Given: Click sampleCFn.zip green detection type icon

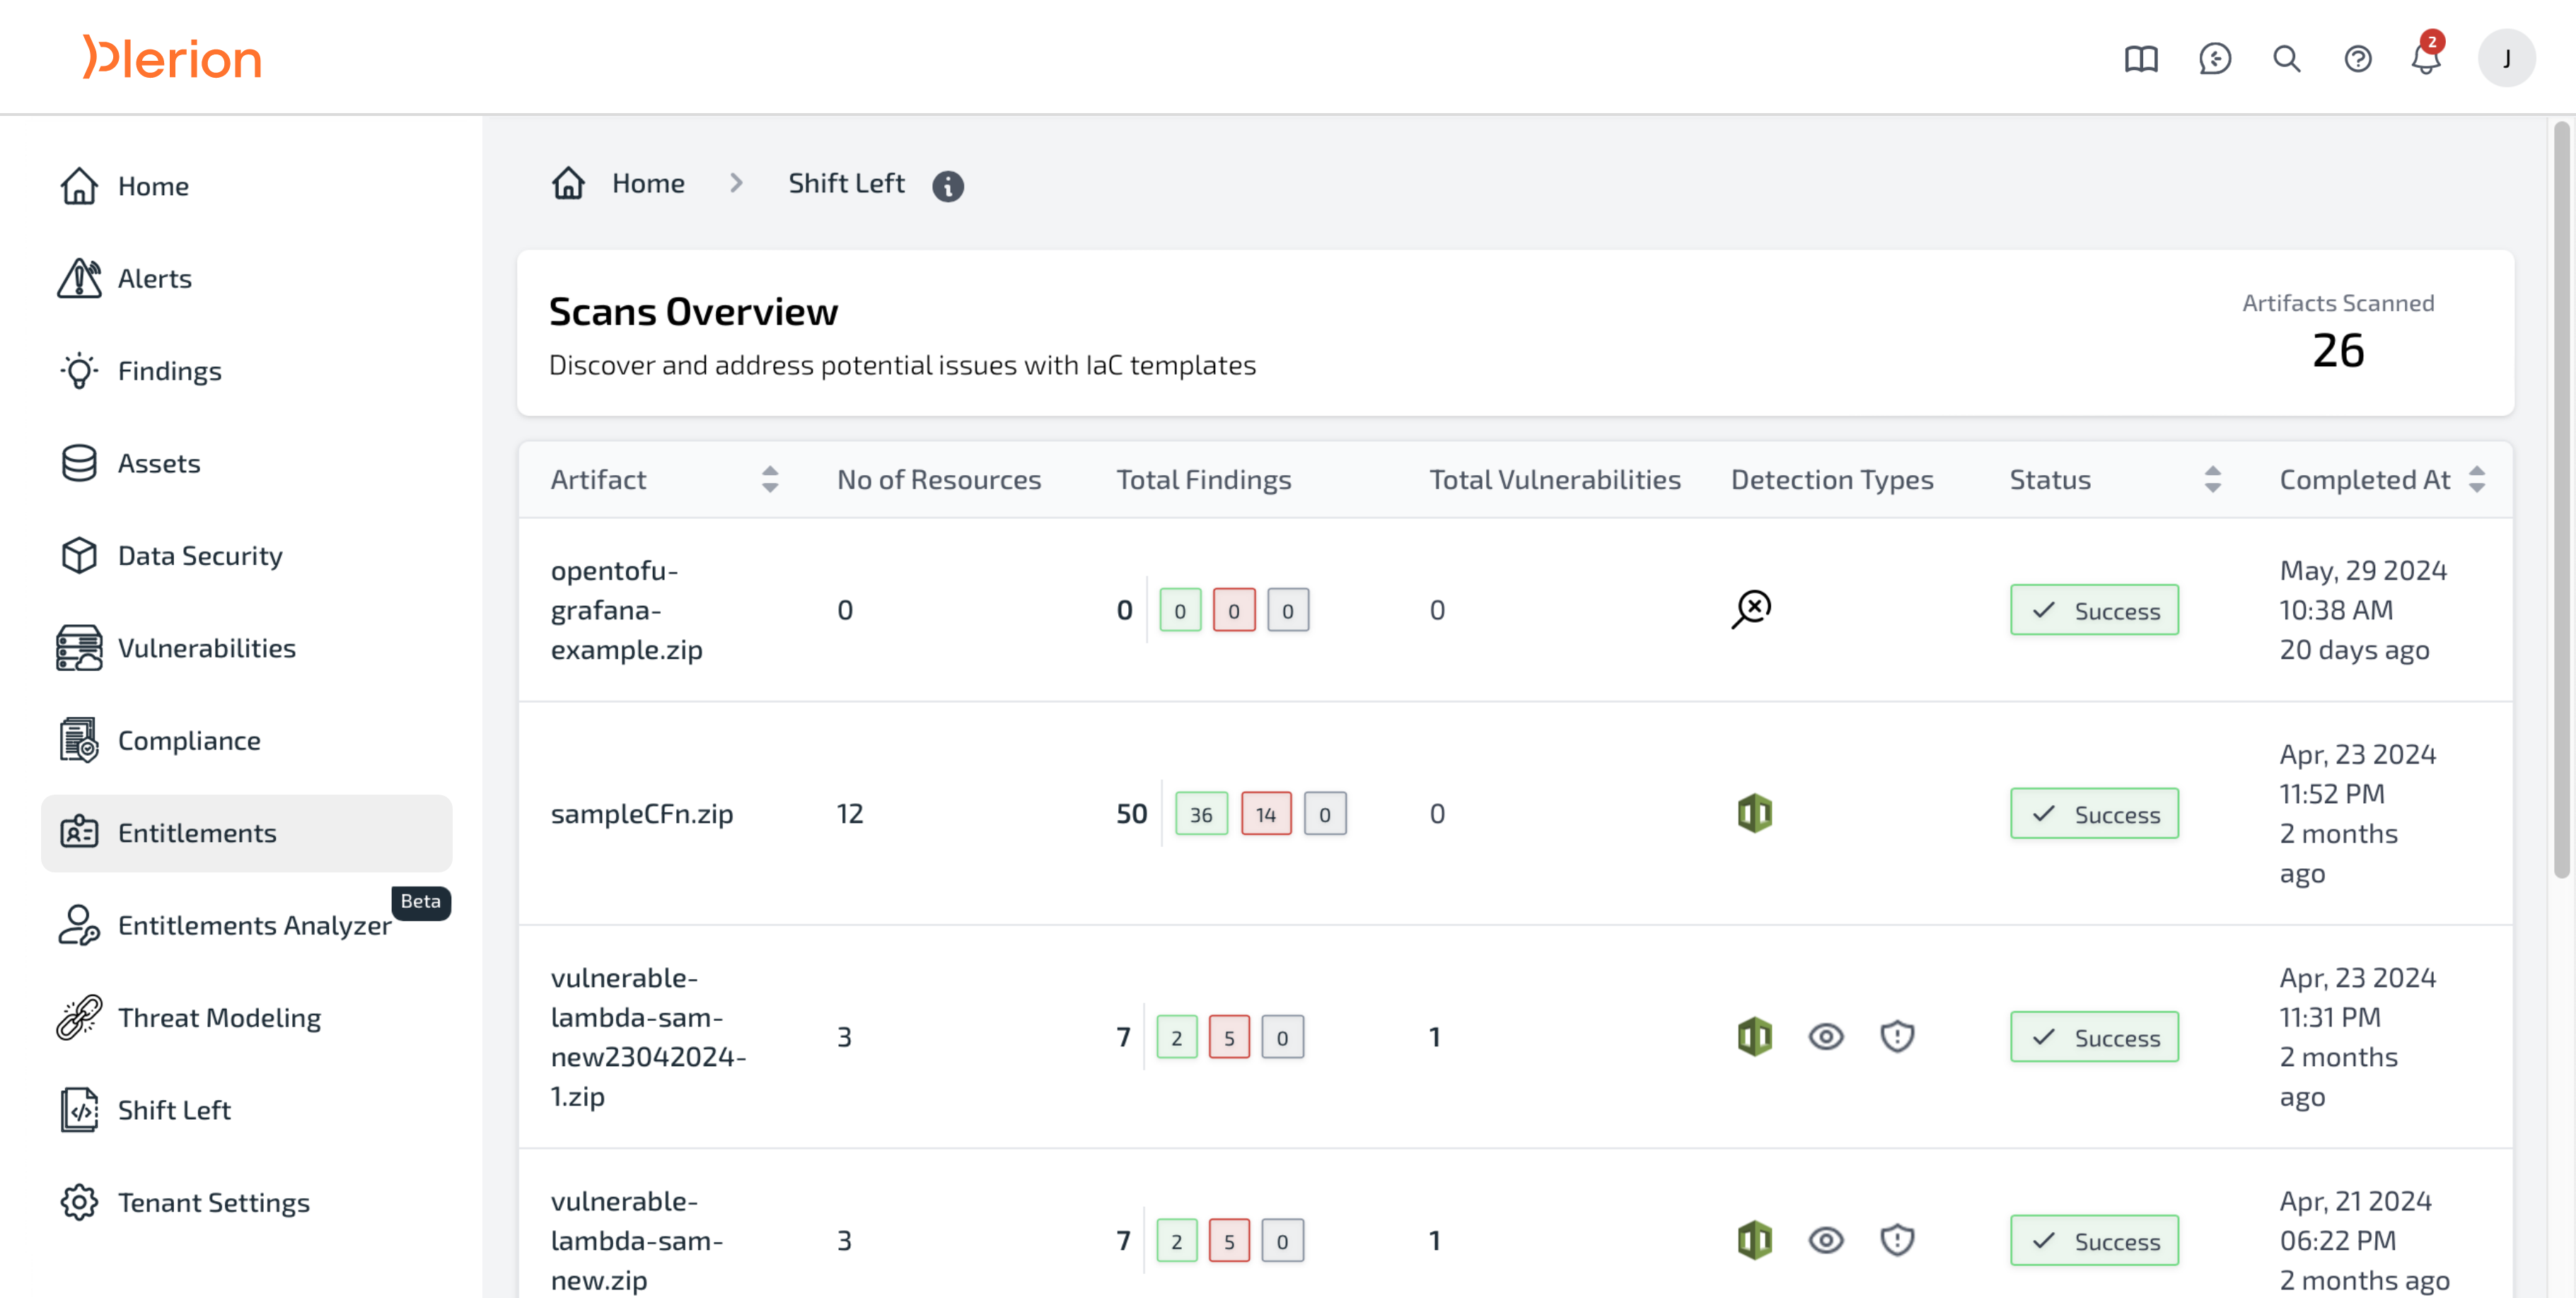Looking at the screenshot, I should [x=1754, y=812].
